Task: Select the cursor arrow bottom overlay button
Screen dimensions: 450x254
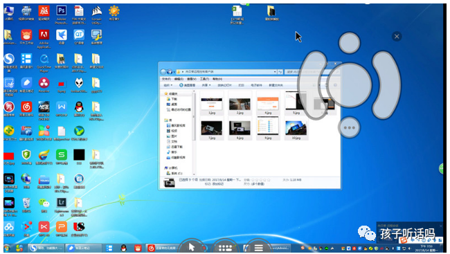Action: click(192, 246)
